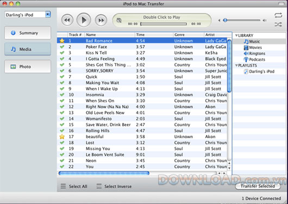Image resolution: width=288 pixels, height=204 pixels.
Task: Click the vertical scrollbar thumb
Action: [x=229, y=66]
